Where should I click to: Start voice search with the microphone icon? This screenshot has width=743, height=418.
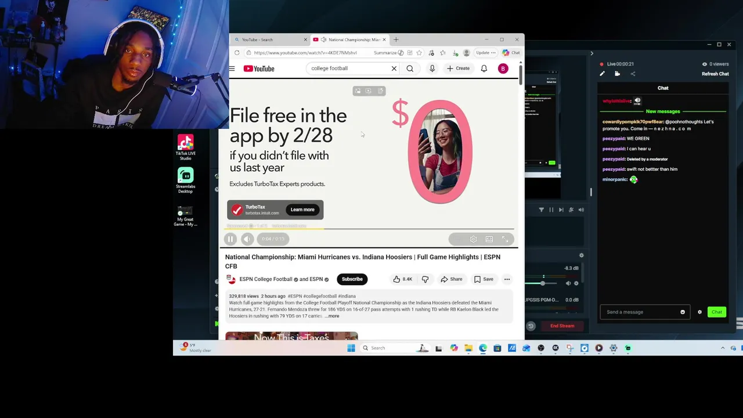click(432, 69)
